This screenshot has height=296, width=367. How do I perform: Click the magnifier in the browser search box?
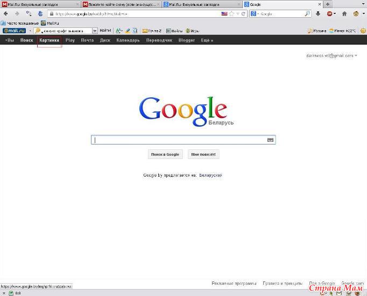click(x=307, y=14)
